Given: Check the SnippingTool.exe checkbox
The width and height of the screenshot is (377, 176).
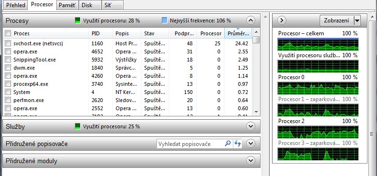Looking at the screenshot, I should (8, 60).
